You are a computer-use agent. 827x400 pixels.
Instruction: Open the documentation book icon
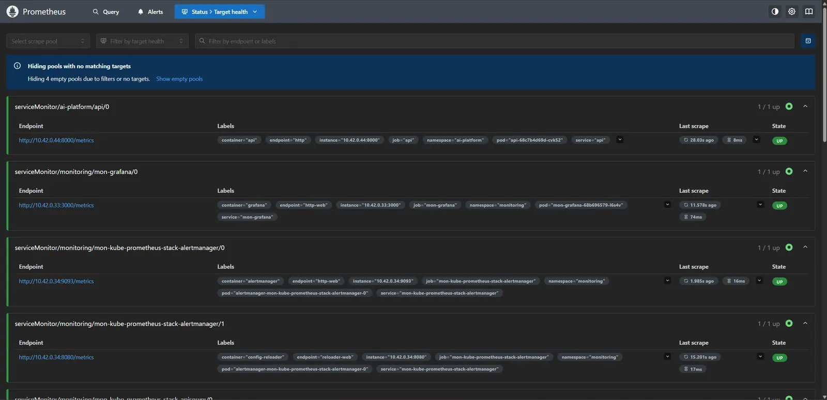pyautogui.click(x=809, y=11)
